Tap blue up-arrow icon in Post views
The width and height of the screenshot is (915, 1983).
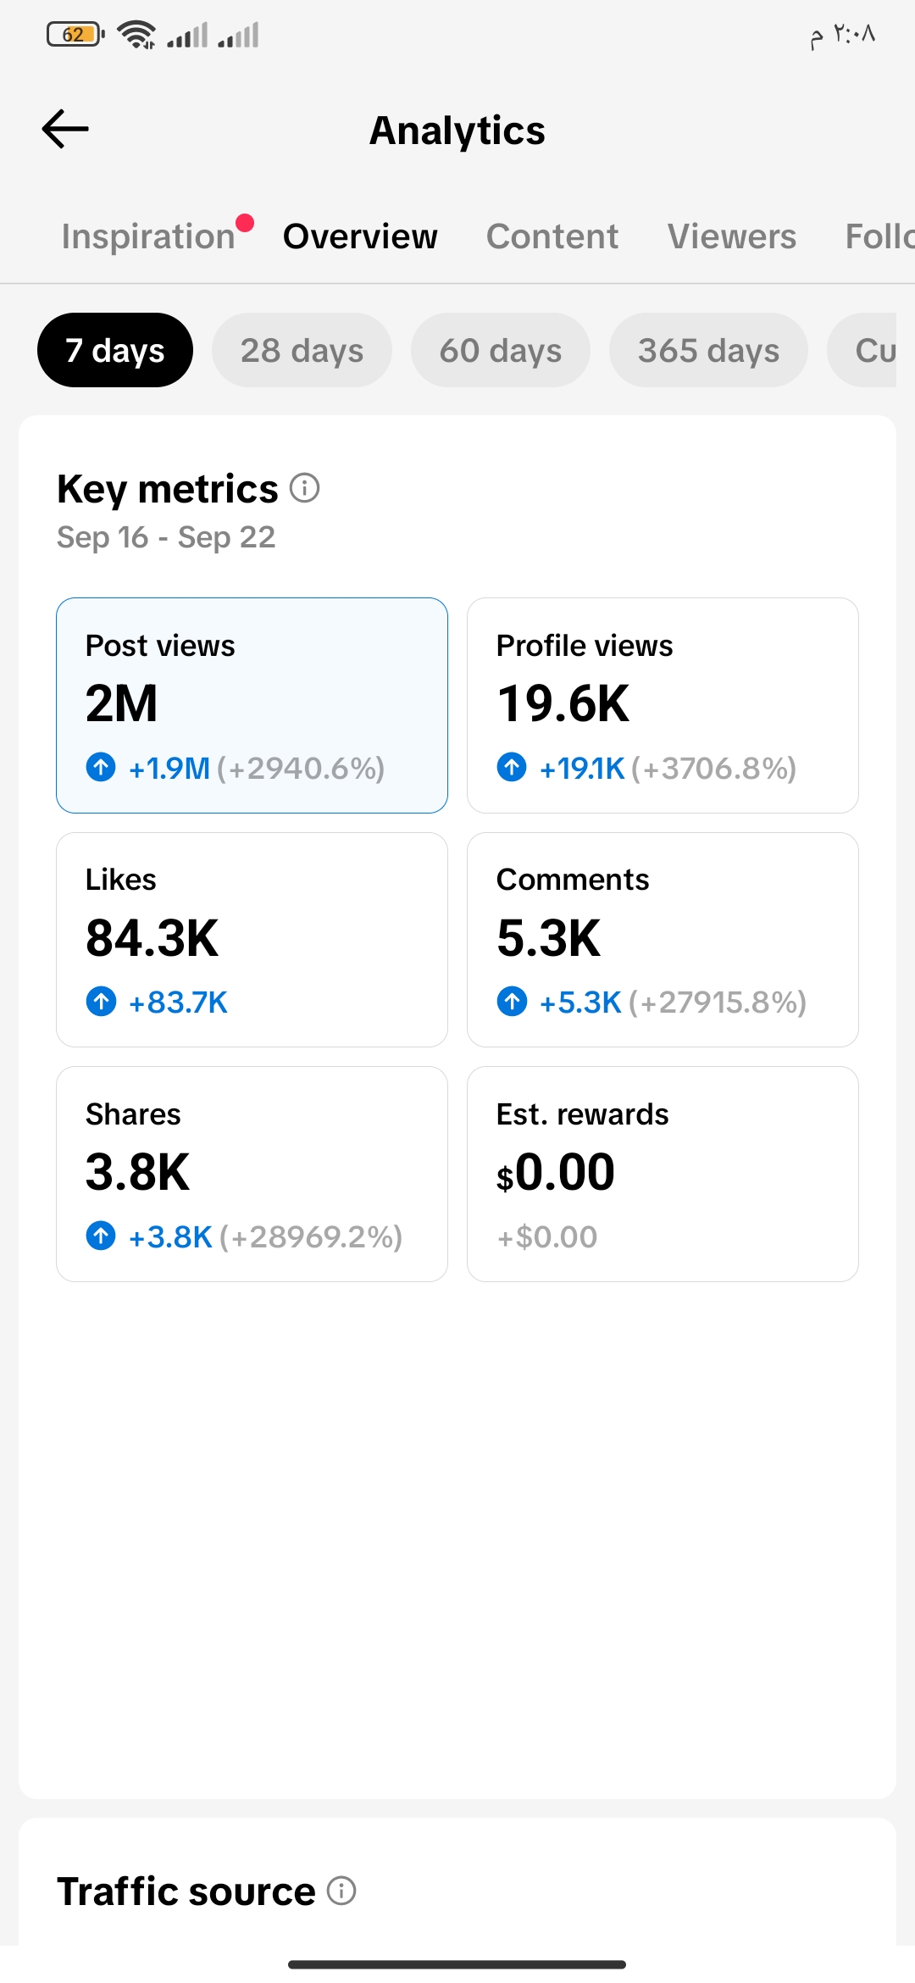click(101, 768)
